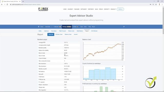Select the Report tab
Screen dimensions: 164x92
pos(87,31)
